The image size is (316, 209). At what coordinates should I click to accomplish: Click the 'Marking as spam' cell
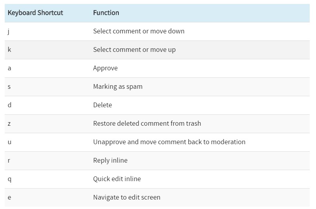click(118, 86)
